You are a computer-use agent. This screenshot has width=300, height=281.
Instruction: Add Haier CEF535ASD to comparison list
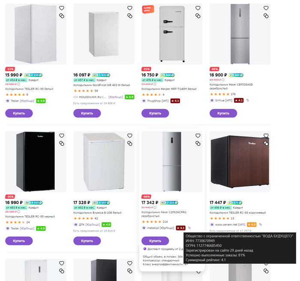pos(266,16)
